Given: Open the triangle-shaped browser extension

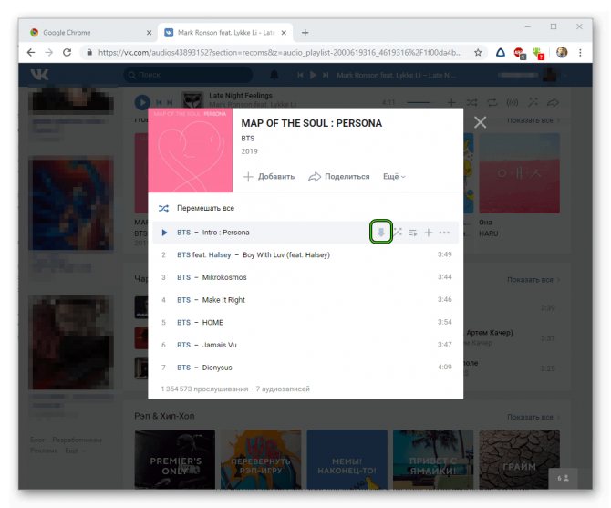Looking at the screenshot, I should pyautogui.click(x=501, y=52).
